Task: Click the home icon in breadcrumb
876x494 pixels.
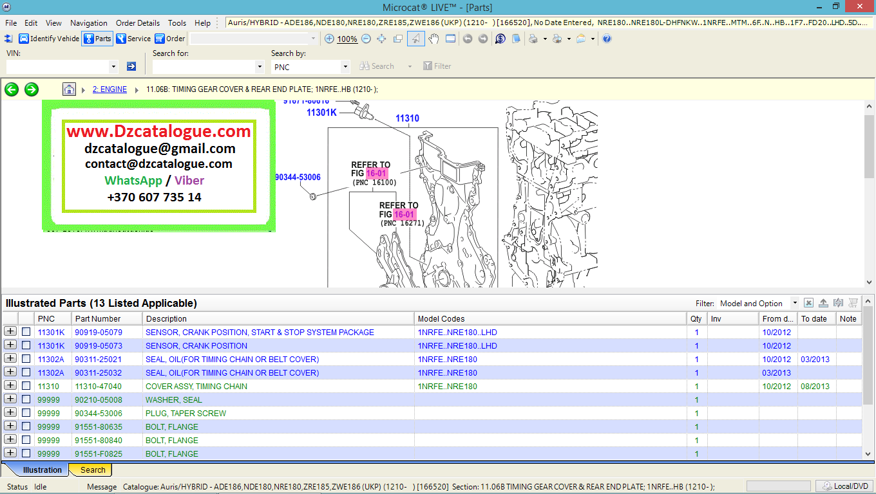Action: pyautogui.click(x=69, y=89)
